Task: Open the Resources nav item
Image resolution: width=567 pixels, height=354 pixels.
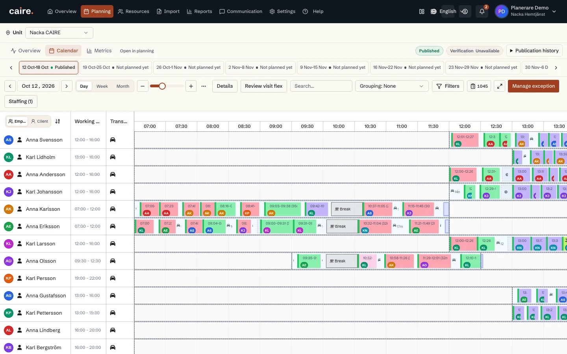Action: [133, 11]
